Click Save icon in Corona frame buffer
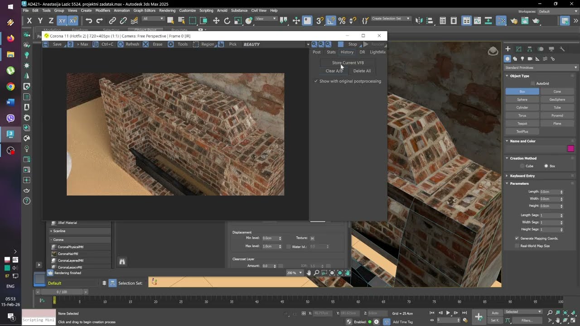The height and width of the screenshot is (326, 580). tap(46, 44)
